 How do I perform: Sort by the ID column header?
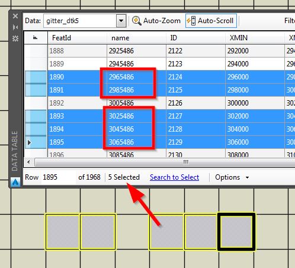195,38
